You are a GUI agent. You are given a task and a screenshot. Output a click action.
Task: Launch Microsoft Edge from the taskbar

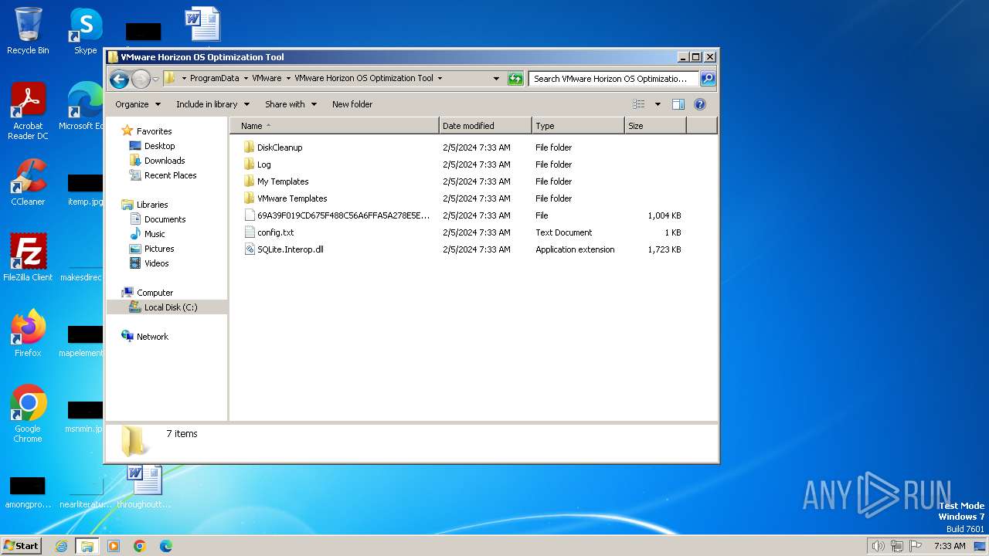(x=165, y=546)
